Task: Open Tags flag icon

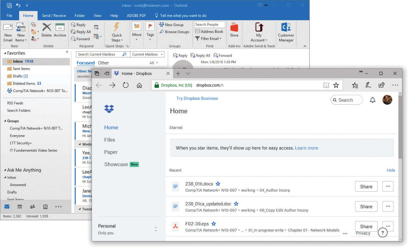Action: (x=150, y=26)
